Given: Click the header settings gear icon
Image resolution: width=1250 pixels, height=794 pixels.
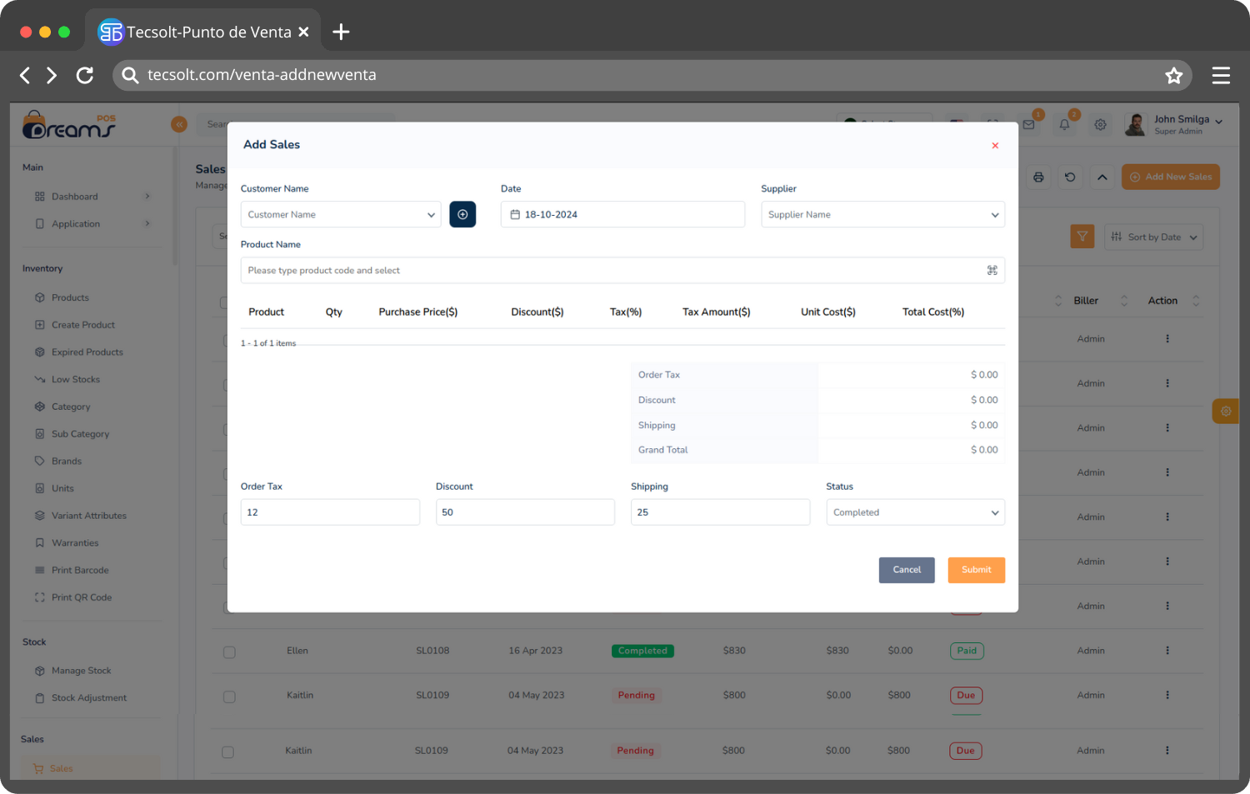Looking at the screenshot, I should [x=1100, y=125].
